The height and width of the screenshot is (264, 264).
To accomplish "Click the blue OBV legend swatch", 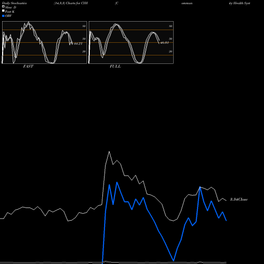I will tap(3, 16).
